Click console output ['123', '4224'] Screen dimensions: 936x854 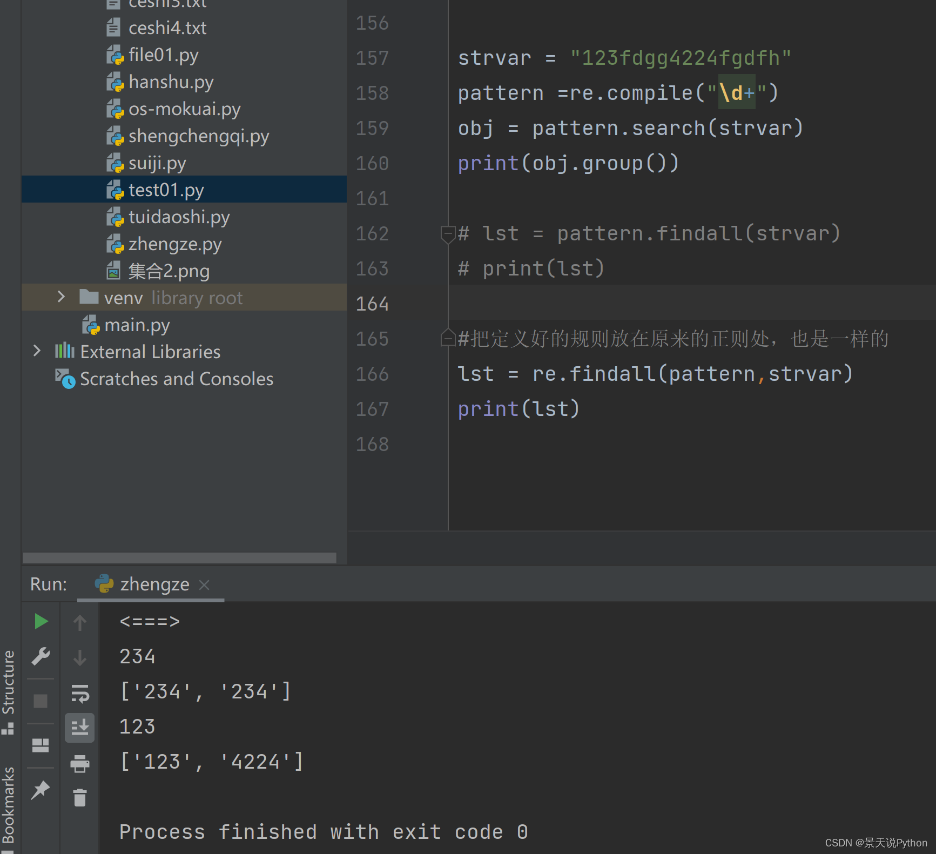211,762
